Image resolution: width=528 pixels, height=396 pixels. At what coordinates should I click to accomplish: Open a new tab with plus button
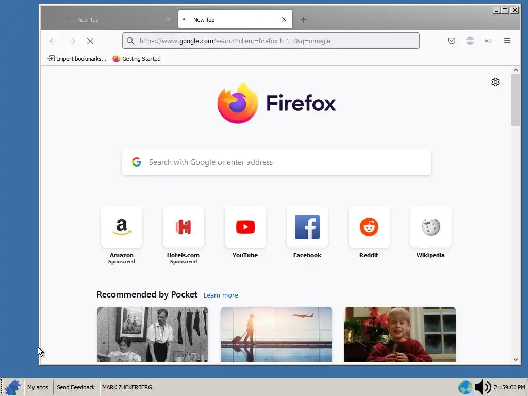[303, 20]
